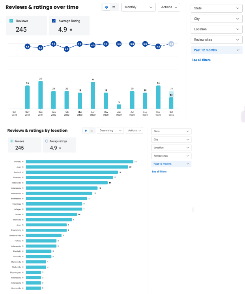Click the Monrovia, IN label

coord(18,220)
